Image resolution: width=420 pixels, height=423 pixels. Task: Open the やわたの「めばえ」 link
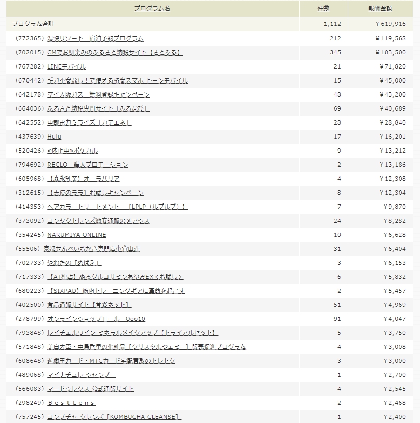point(74,263)
